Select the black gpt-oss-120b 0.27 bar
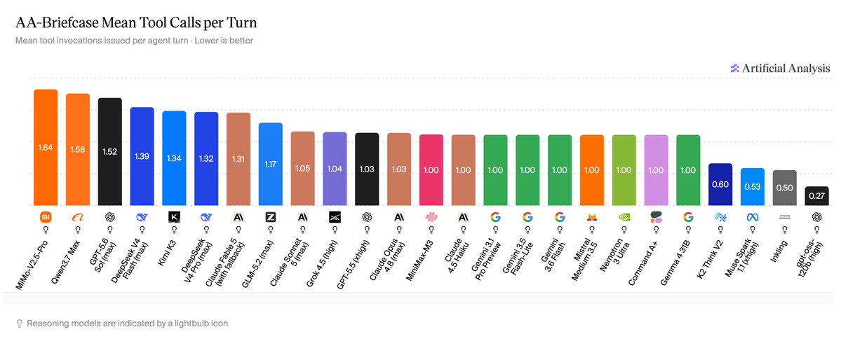 coord(817,196)
